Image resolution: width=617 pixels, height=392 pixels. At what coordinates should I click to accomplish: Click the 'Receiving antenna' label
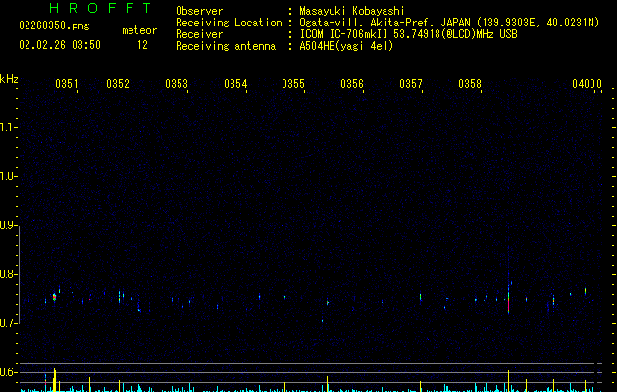click(226, 46)
